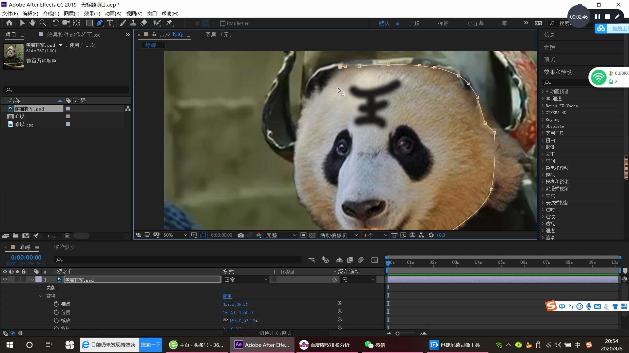This screenshot has width=629, height=353.
Task: Pick the Zoom magnifier tool
Action: tap(43, 23)
